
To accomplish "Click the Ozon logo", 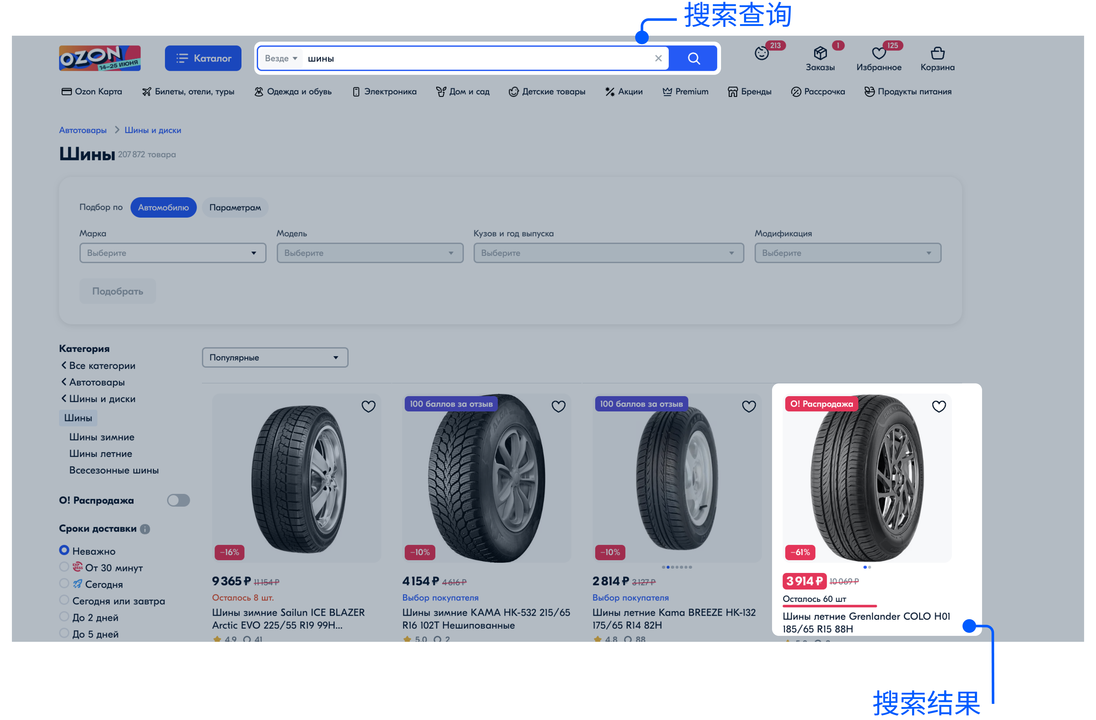I will click(x=100, y=58).
